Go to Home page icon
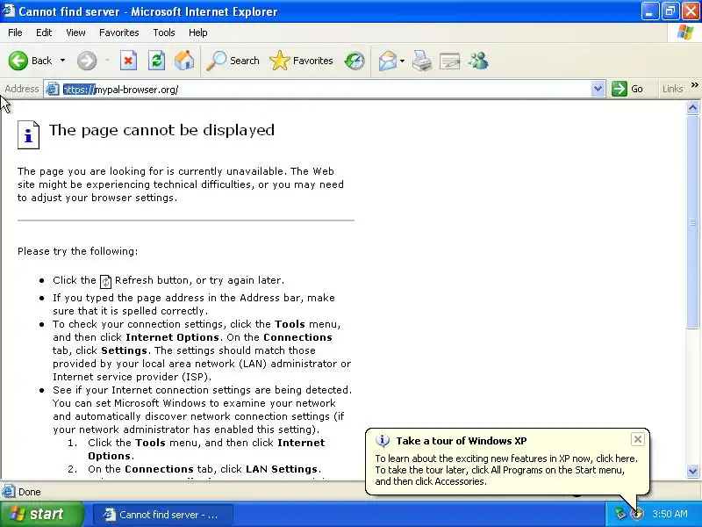 (184, 61)
